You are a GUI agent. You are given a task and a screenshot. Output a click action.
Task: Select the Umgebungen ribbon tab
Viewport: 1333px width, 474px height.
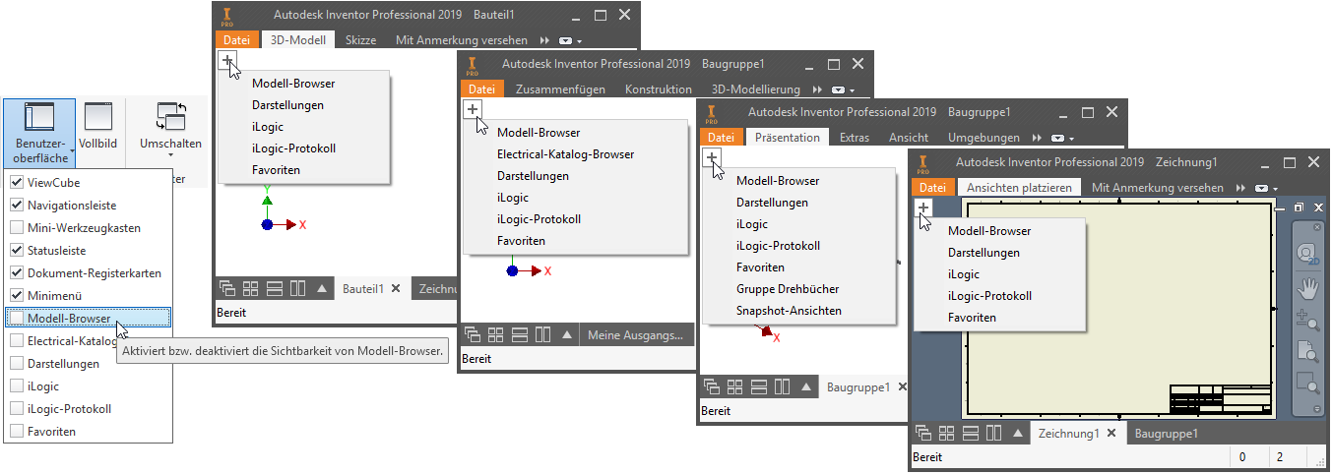pyautogui.click(x=984, y=138)
